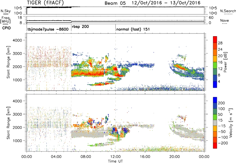Click the rbsp 200 CPID text

coord(80,26)
